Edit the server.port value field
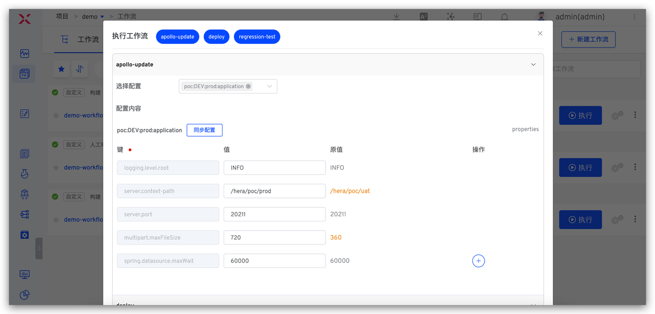The width and height of the screenshot is (655, 314). [x=274, y=214]
